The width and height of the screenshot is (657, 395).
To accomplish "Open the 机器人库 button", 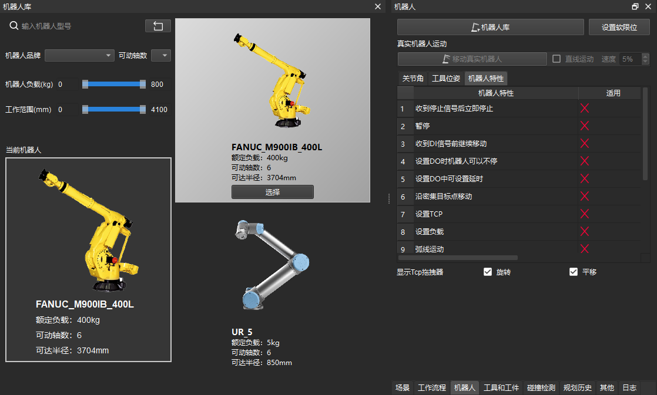I will click(x=490, y=27).
